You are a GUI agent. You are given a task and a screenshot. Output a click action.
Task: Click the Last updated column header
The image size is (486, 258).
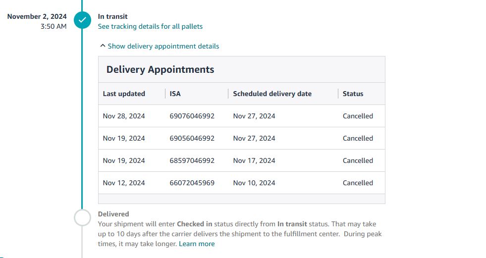click(x=124, y=94)
